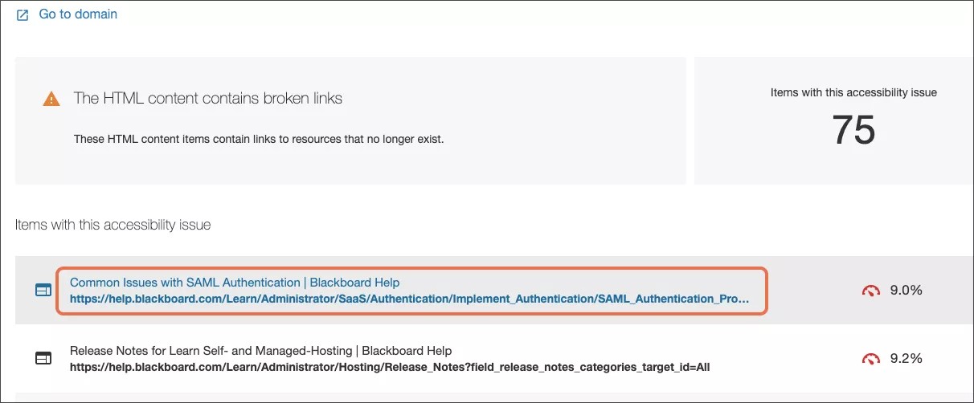
Task: Click the number 75 issue count
Action: [853, 129]
